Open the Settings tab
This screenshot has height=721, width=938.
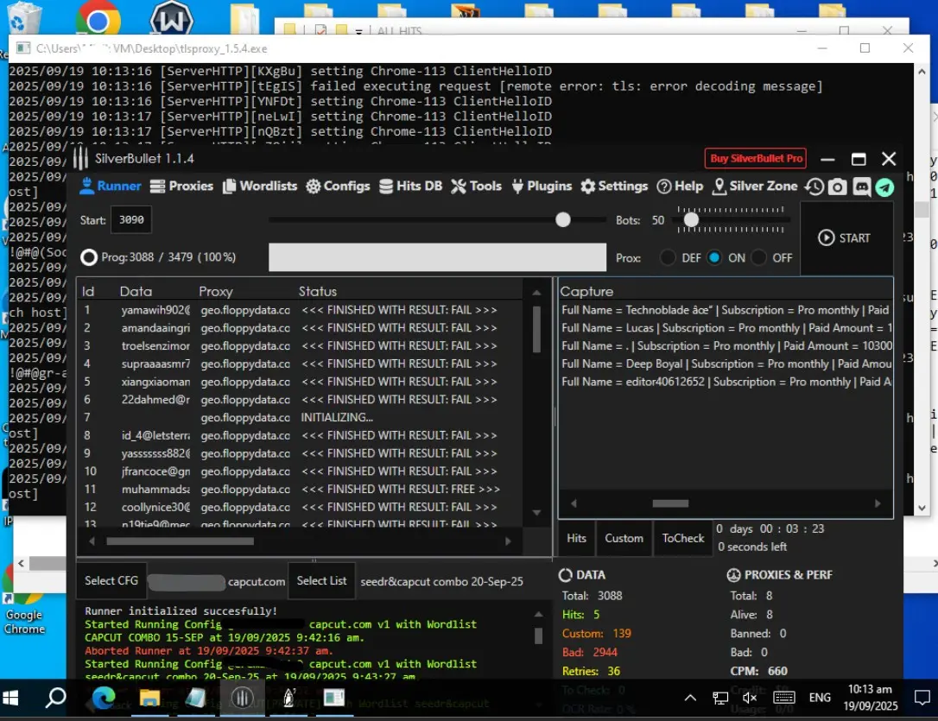(x=614, y=186)
